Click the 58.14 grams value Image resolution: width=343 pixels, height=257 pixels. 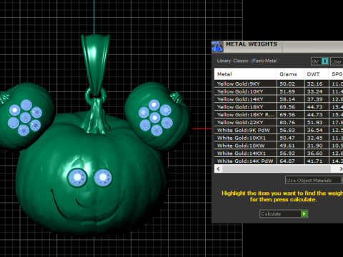pos(287,99)
